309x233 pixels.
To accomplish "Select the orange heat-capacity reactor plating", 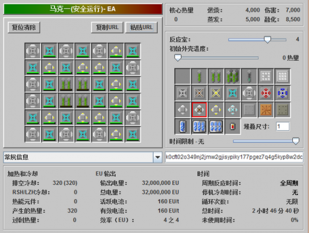I will [x=266, y=110].
